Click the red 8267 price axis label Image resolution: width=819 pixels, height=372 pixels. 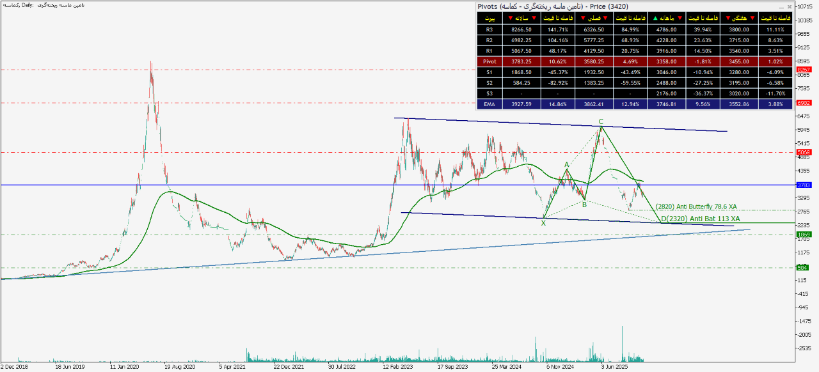click(804, 70)
